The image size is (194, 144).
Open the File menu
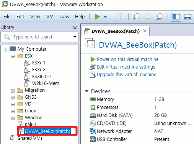point(7,17)
